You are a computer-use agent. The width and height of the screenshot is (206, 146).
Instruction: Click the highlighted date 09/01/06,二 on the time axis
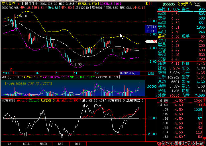point(130,73)
